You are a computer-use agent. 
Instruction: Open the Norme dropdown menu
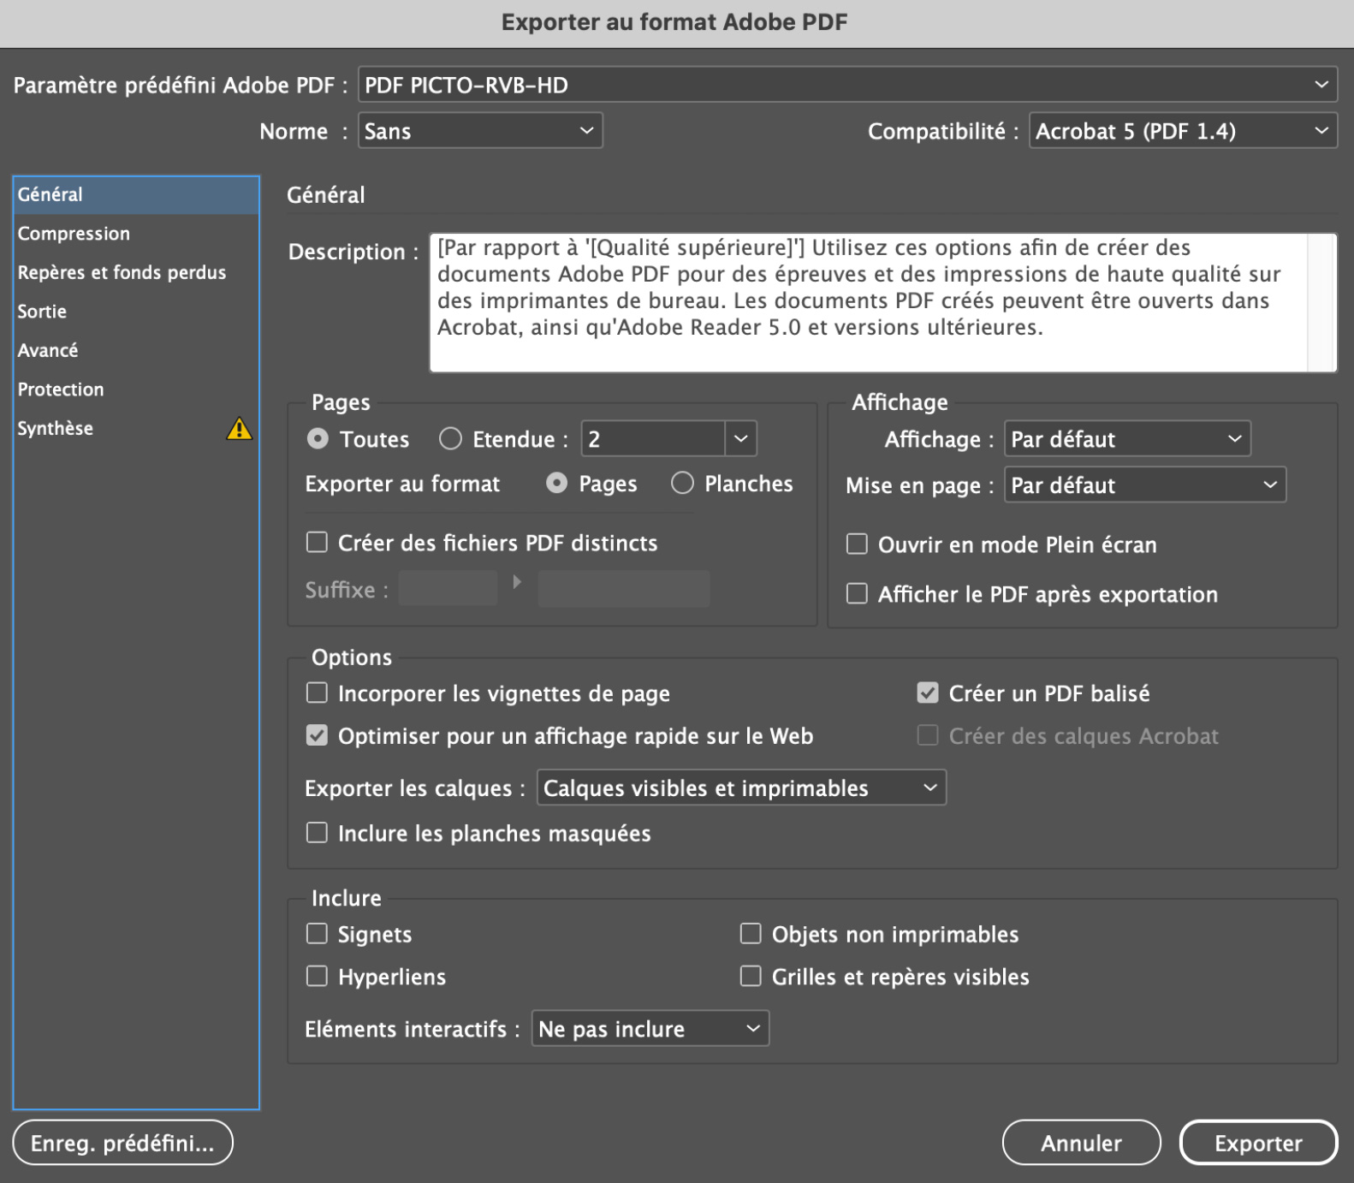click(479, 131)
